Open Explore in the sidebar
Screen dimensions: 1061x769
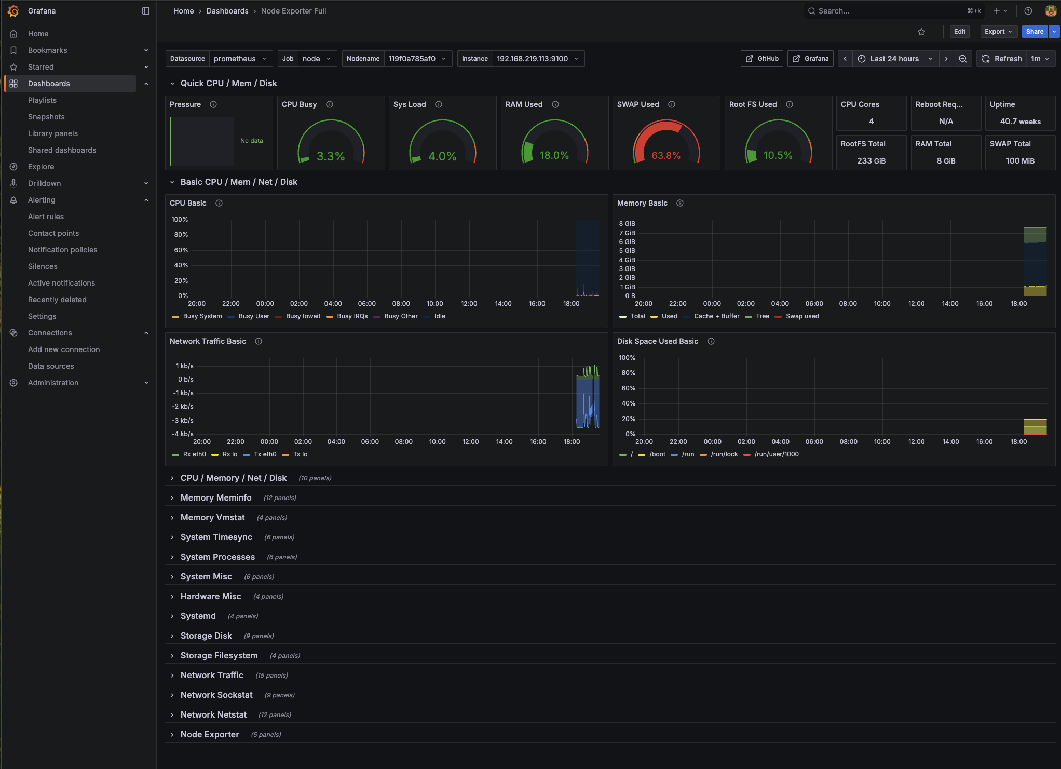point(41,167)
